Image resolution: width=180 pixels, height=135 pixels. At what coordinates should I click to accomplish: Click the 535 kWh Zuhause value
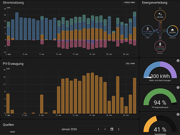(172, 33)
